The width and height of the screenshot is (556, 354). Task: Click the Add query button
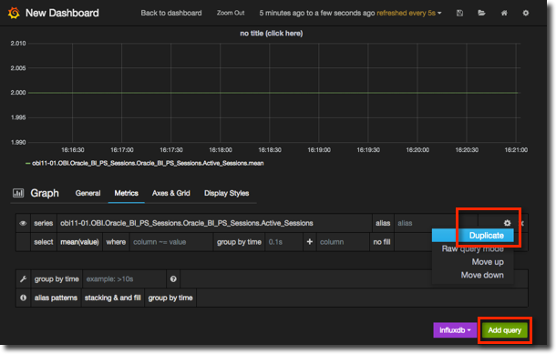pyautogui.click(x=505, y=330)
